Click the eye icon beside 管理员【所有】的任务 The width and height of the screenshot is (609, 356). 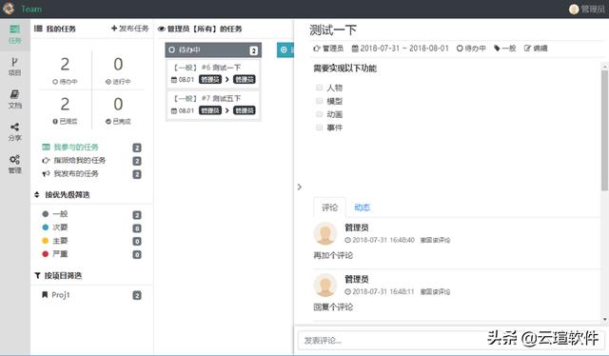(161, 29)
